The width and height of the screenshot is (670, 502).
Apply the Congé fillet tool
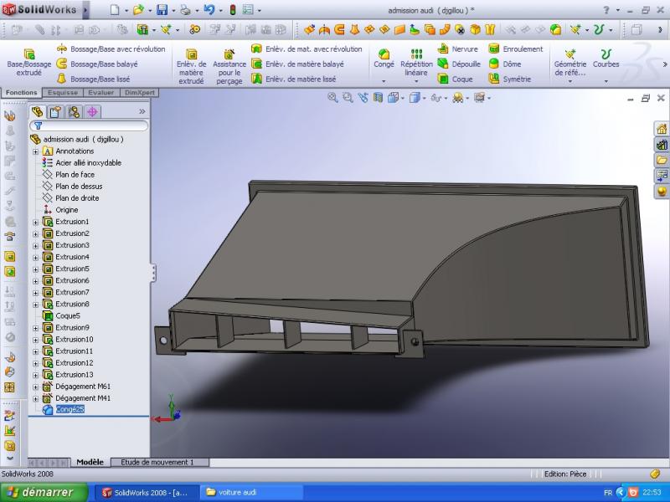[384, 59]
